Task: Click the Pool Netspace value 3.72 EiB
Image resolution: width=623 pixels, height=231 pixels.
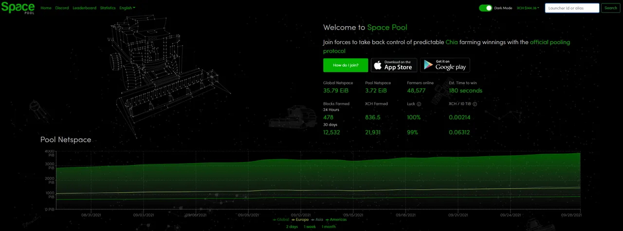Action: (x=376, y=91)
